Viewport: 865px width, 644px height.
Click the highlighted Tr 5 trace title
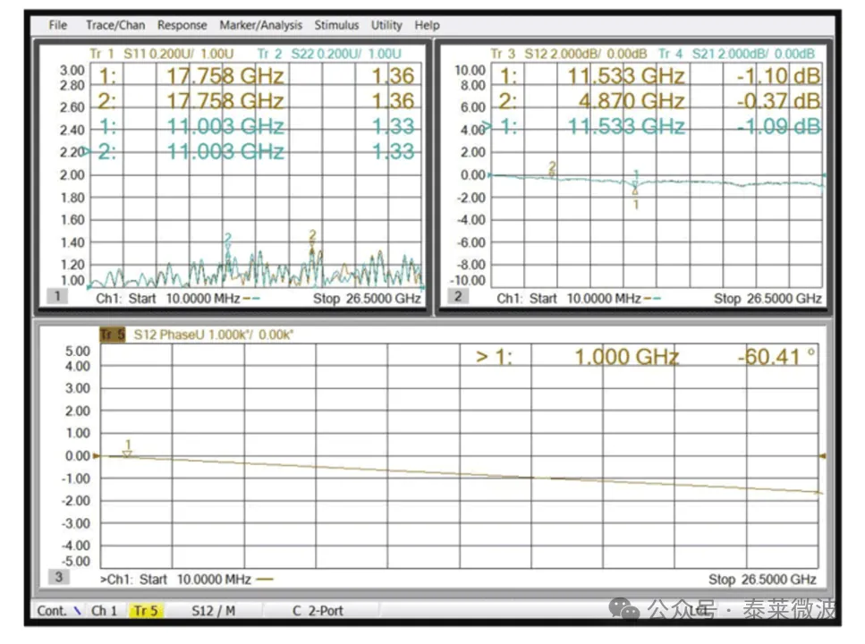point(112,335)
